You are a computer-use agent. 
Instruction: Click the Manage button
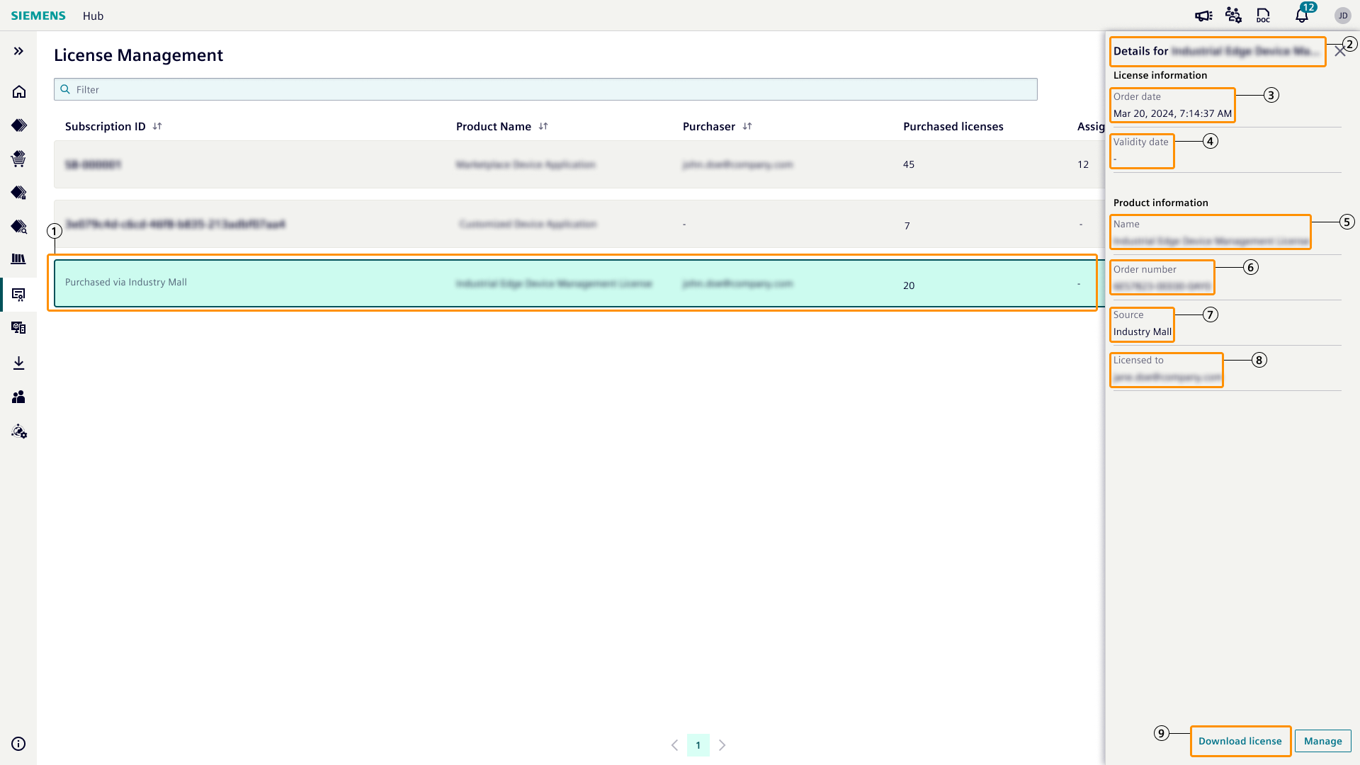tap(1322, 741)
